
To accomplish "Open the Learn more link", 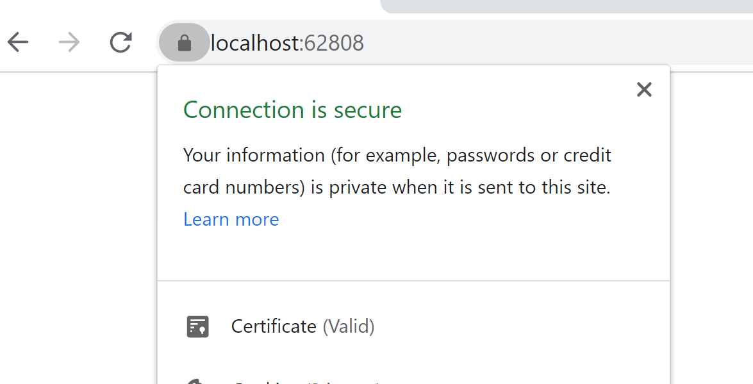I will click(x=231, y=219).
